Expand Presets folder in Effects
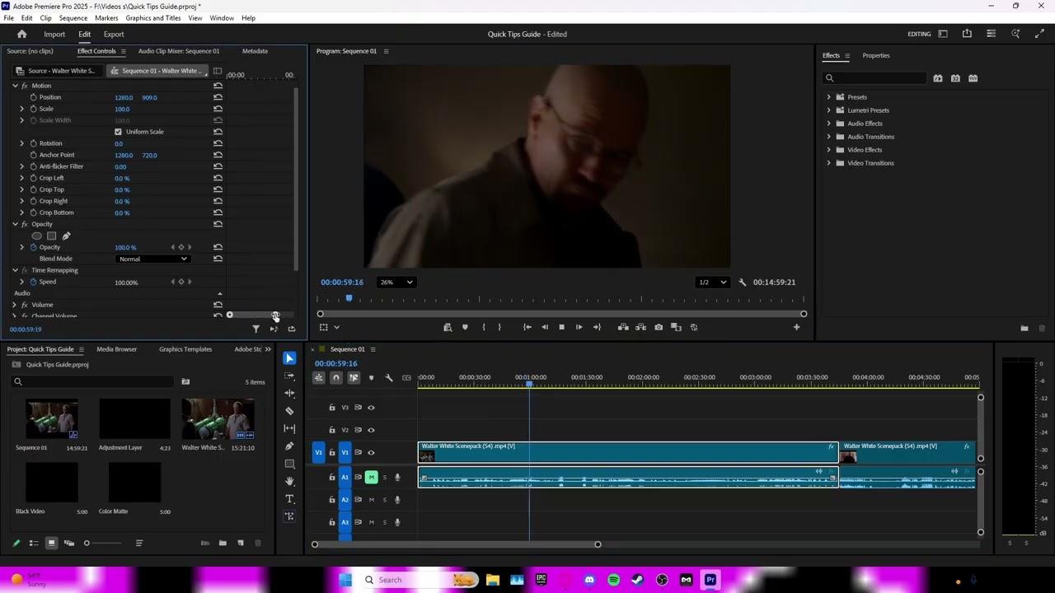Screen dimensions: 1055x593 pyautogui.click(x=829, y=97)
